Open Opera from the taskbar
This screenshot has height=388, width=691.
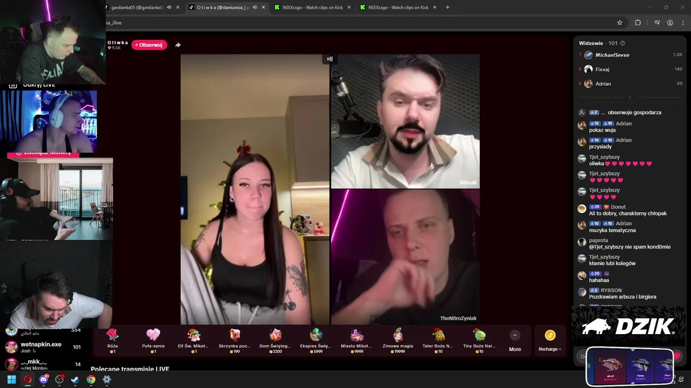[28, 379]
